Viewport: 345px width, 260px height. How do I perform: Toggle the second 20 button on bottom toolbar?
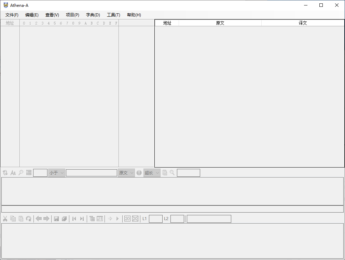135,219
